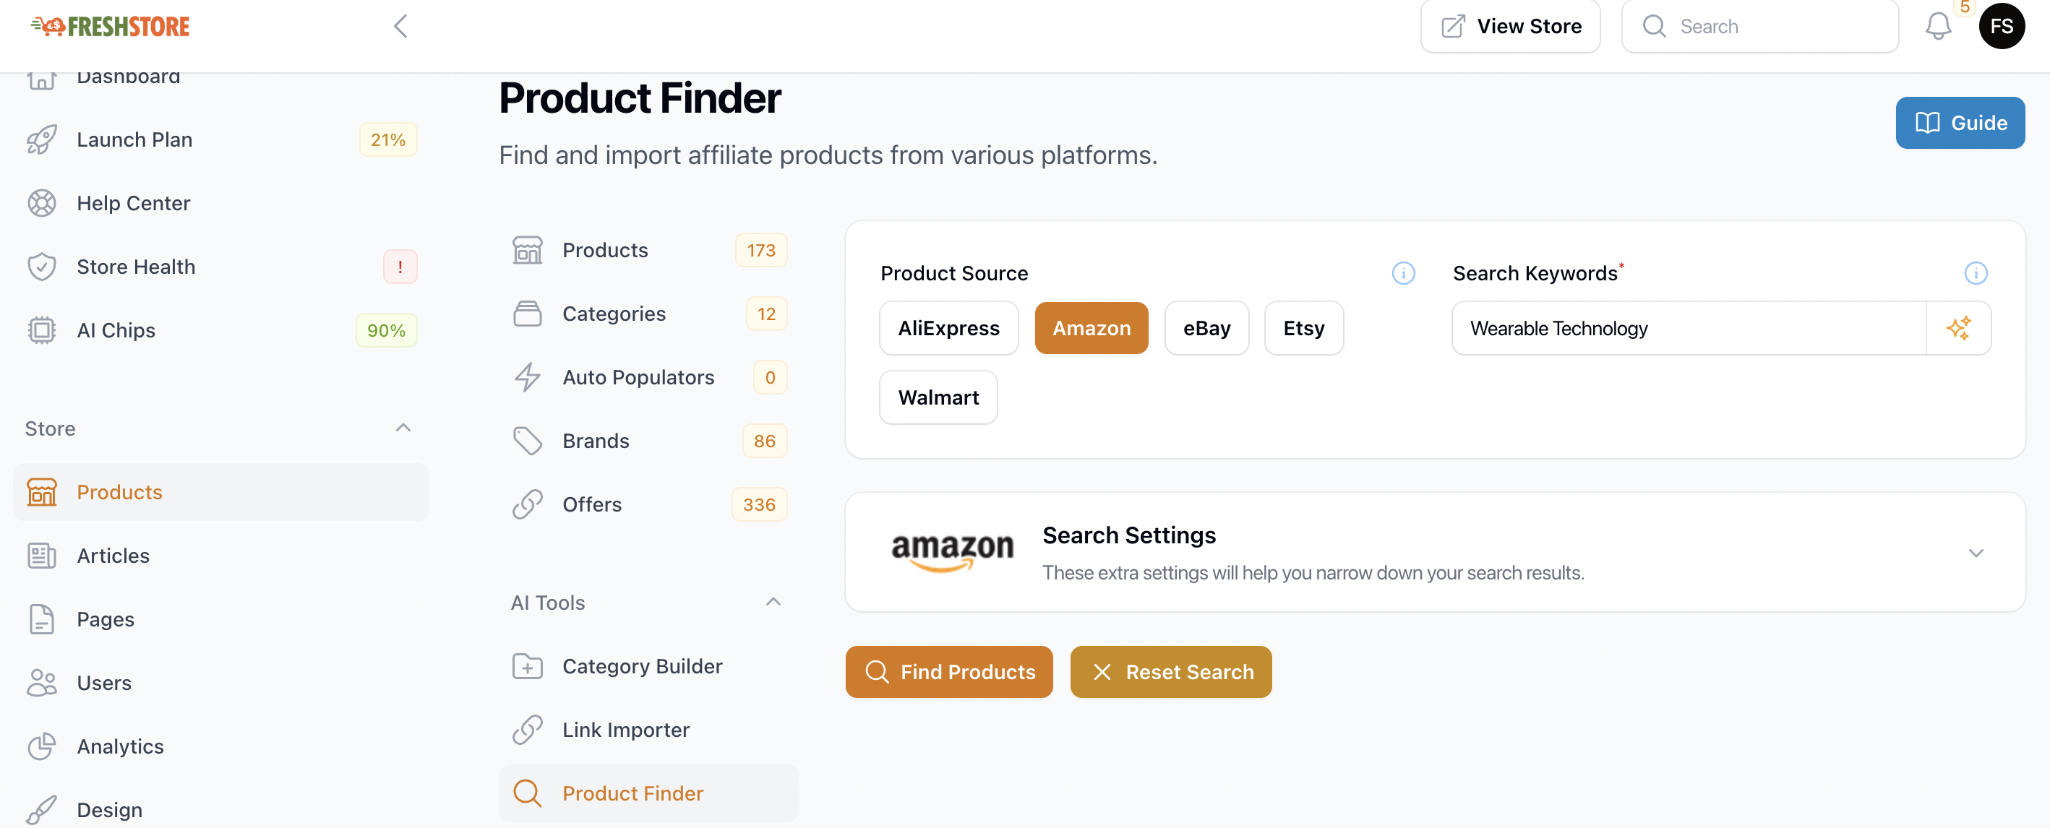Click the notification bell icon
The image size is (2050, 828).
pyautogui.click(x=1938, y=26)
